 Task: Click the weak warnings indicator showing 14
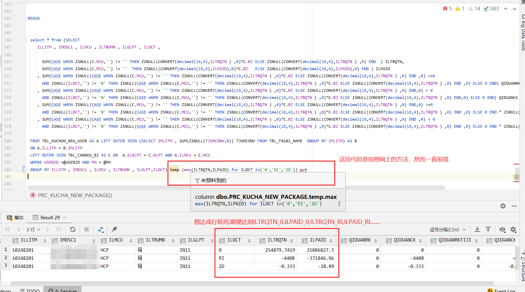pyautogui.click(x=474, y=8)
